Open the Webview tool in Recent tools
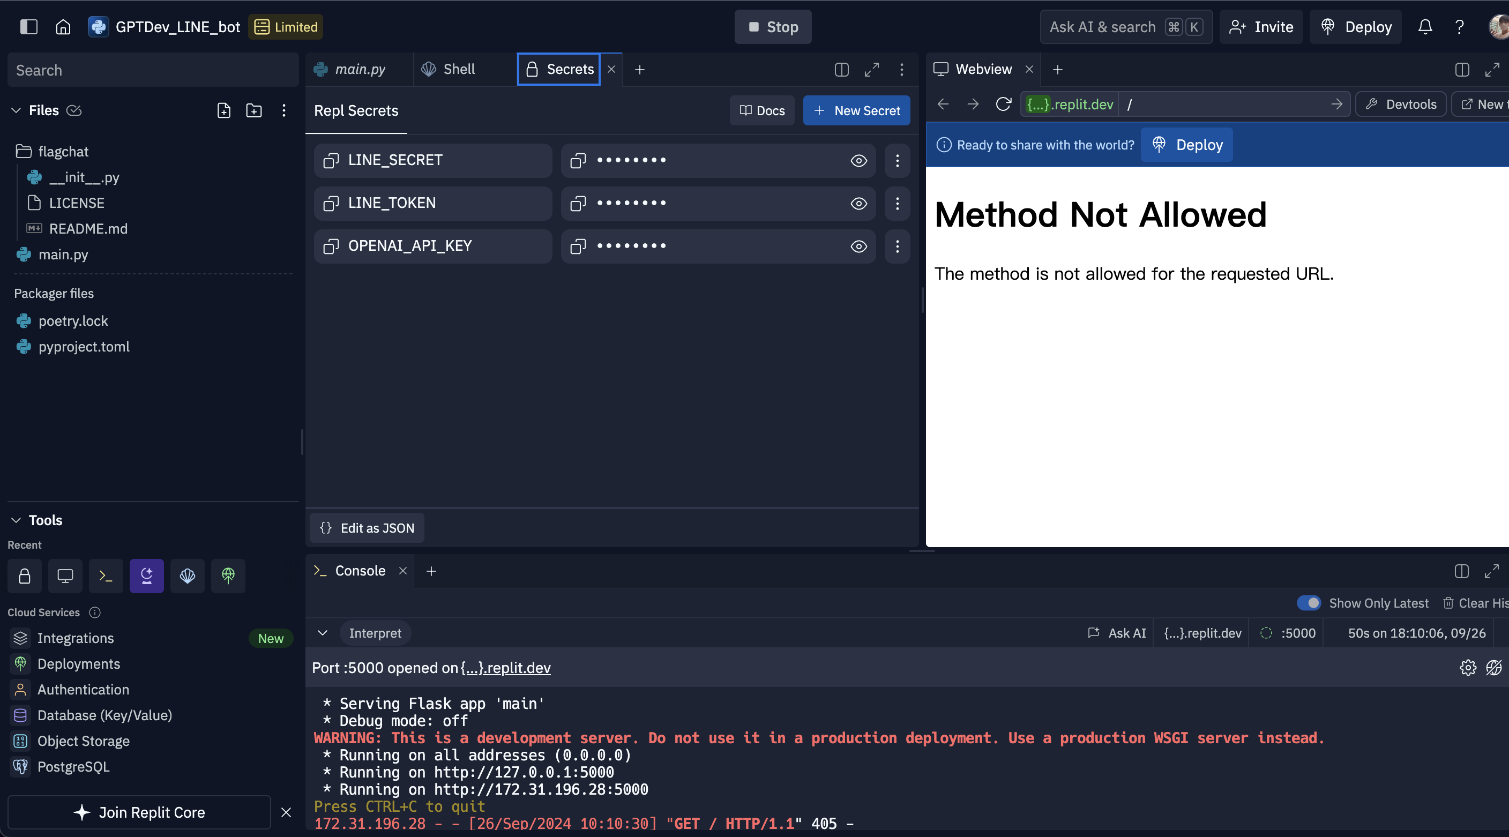Image resolution: width=1509 pixels, height=837 pixels. coord(65,576)
